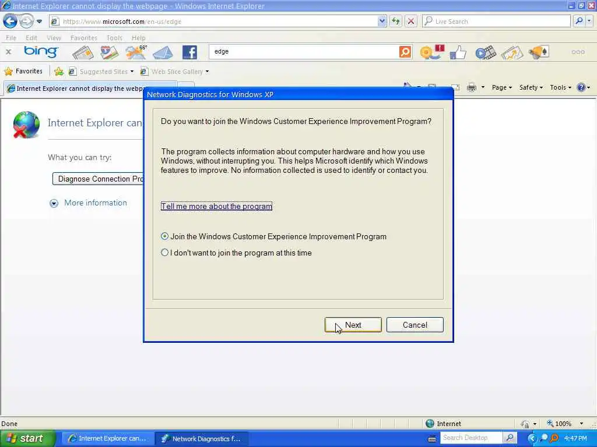Open the stock chart finance icon

tap(512, 53)
